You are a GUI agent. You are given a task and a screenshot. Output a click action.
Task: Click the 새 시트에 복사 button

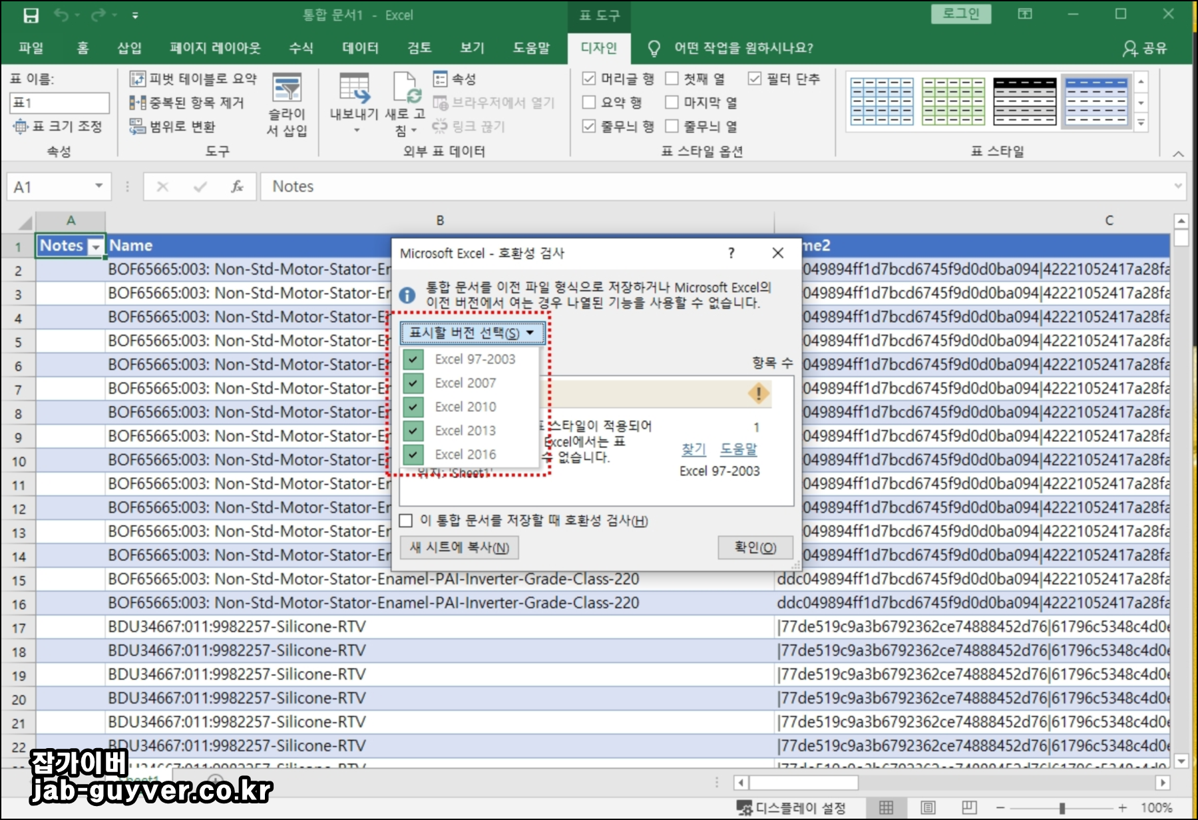(x=459, y=548)
